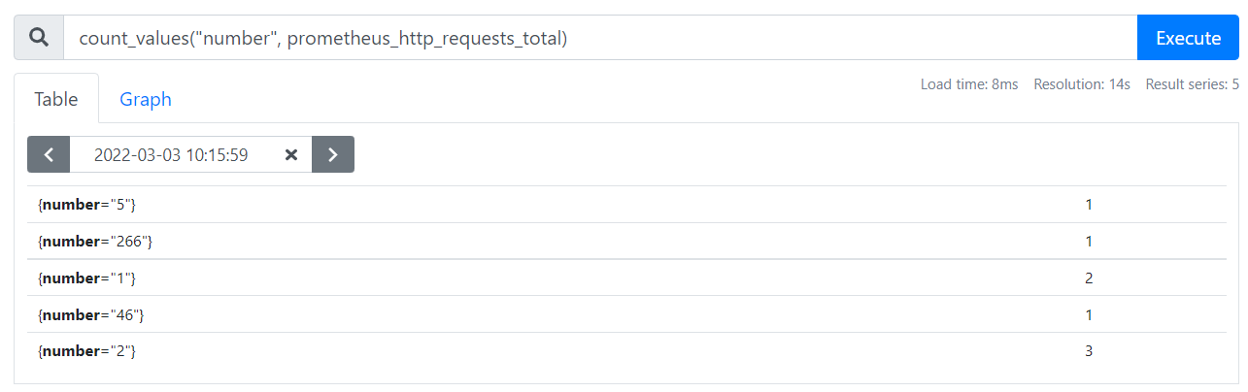The image size is (1248, 392).
Task: Select the {number="5"} result row
Action: [x=626, y=205]
